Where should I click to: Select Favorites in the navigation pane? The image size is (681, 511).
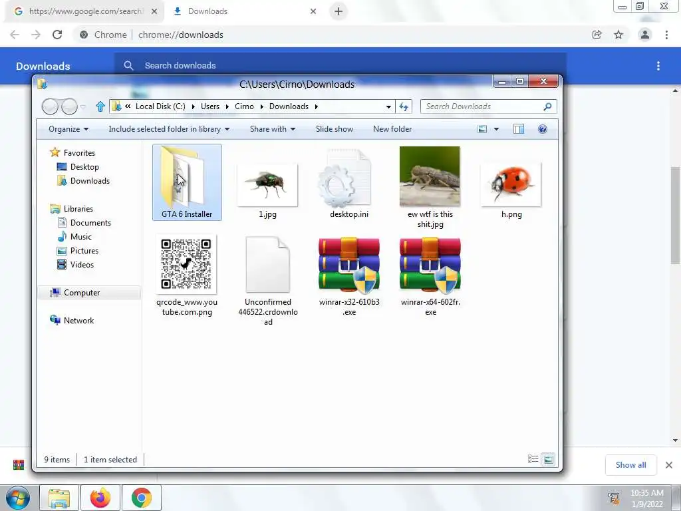coord(79,153)
